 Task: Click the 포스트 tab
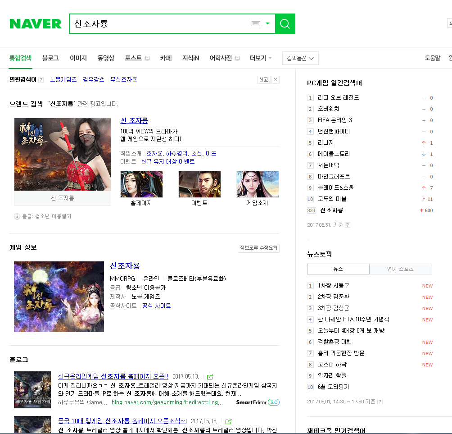click(x=133, y=58)
